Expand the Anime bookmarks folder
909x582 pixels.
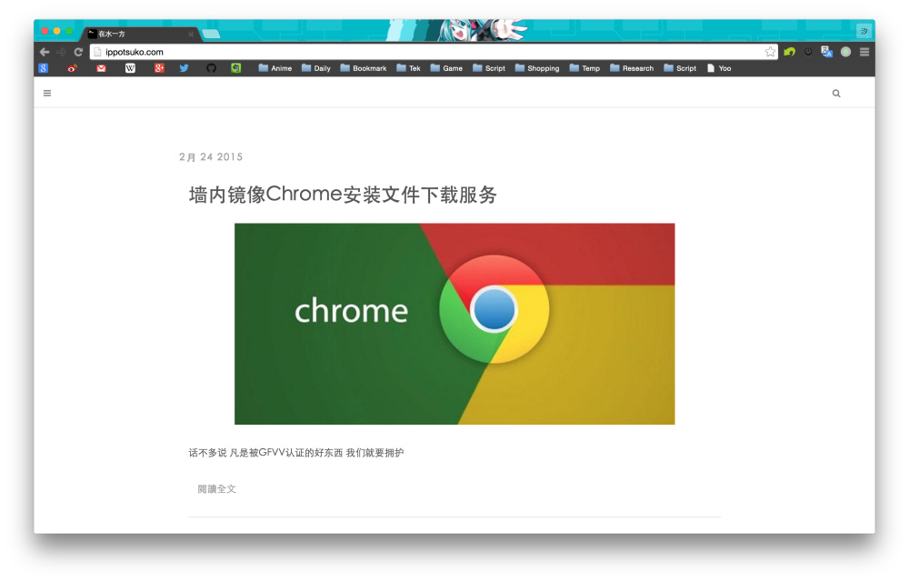[x=275, y=68]
